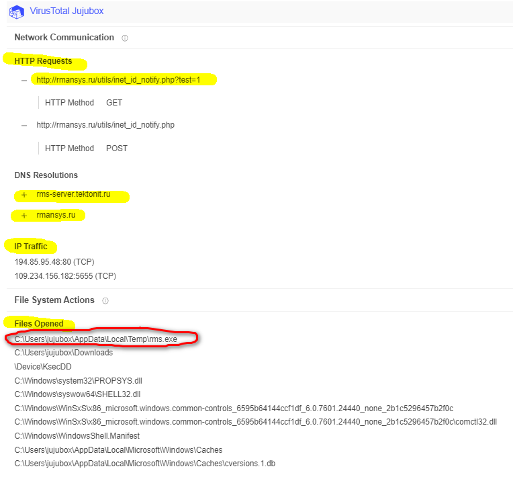Select the IP entry 194.85.95.48:80 (TCP)
This screenshot has height=477, width=513.
point(54,262)
